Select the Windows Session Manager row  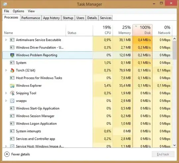[87, 116]
